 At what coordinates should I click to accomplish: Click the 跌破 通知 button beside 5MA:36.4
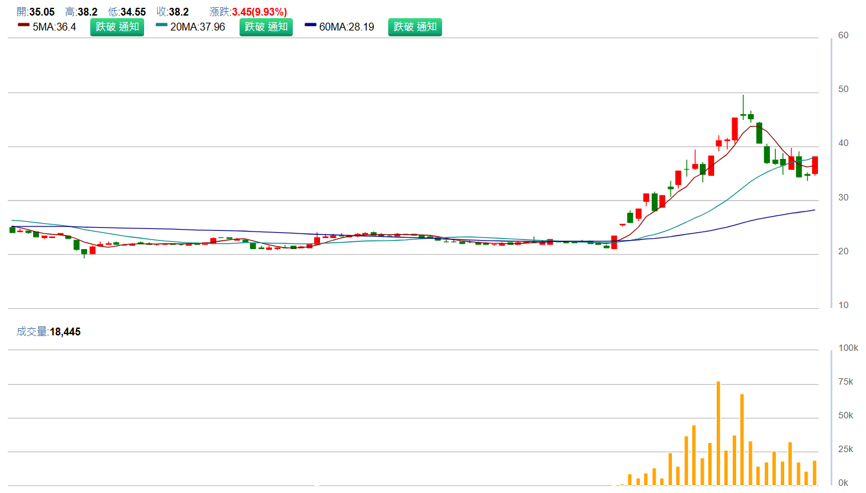[117, 27]
